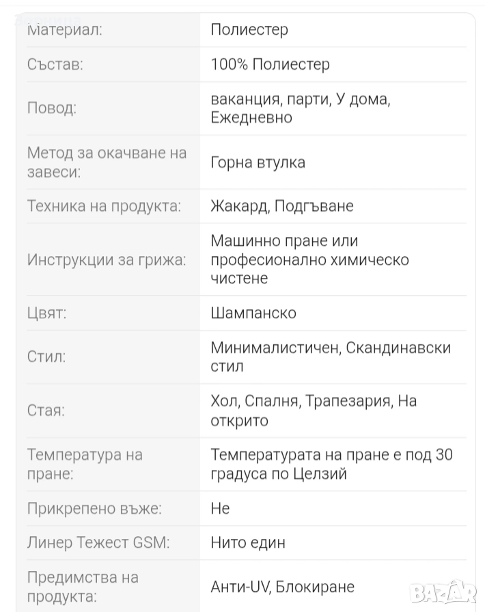
Task: Select the 'Горна втулка' value
Action: click(x=258, y=163)
